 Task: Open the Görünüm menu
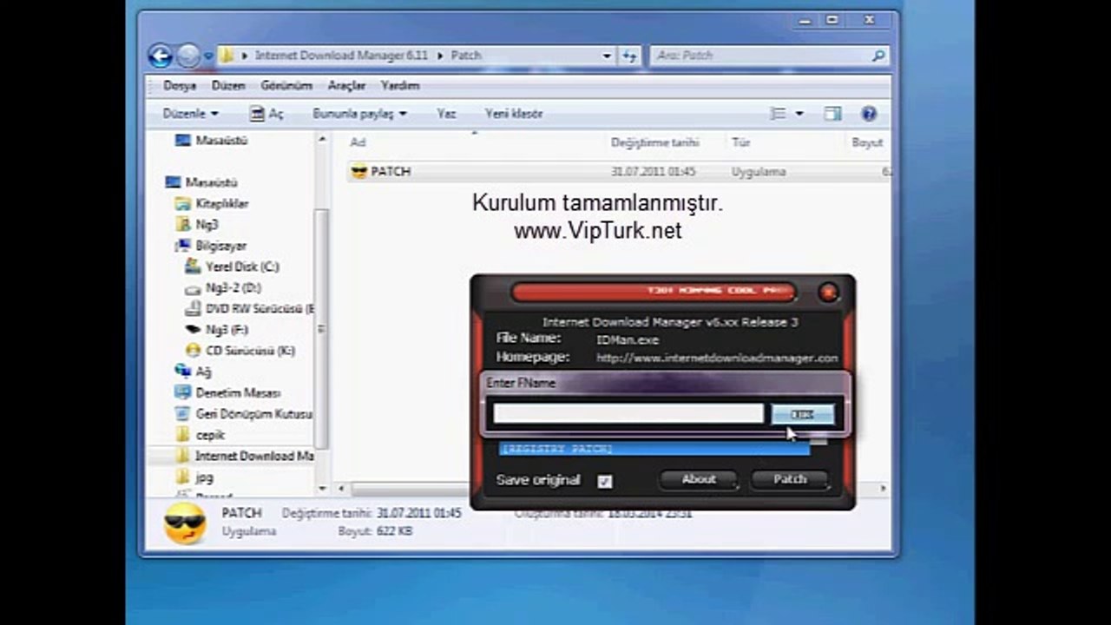tap(286, 86)
